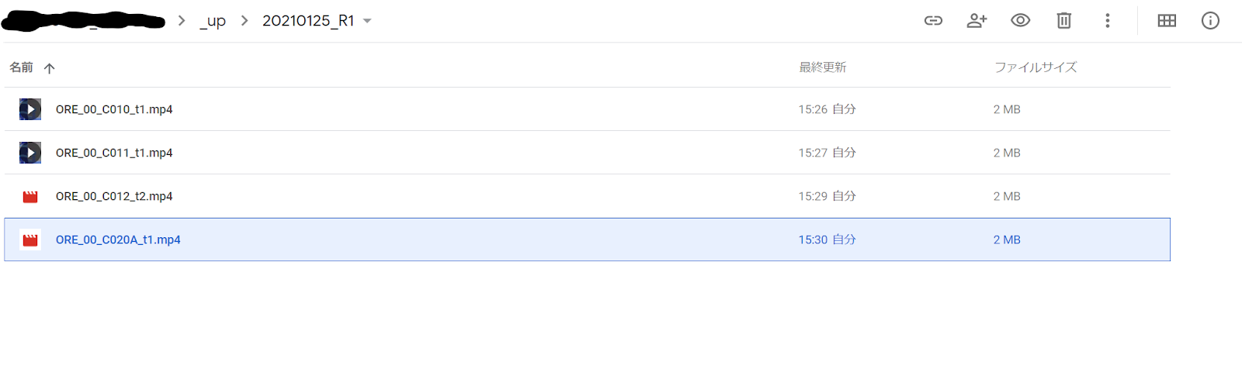
Task: Click the ファイルサイズ column header
Action: click(x=1036, y=67)
